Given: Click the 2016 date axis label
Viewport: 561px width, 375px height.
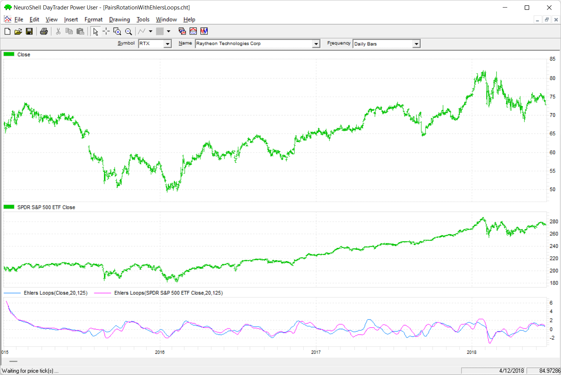Looking at the screenshot, I should pyautogui.click(x=160, y=352).
